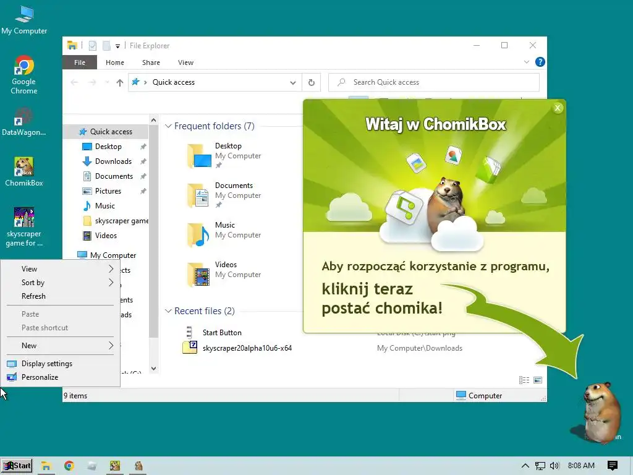The width and height of the screenshot is (633, 475).
Task: Switch to the large icons view layout
Action: pyautogui.click(x=538, y=380)
